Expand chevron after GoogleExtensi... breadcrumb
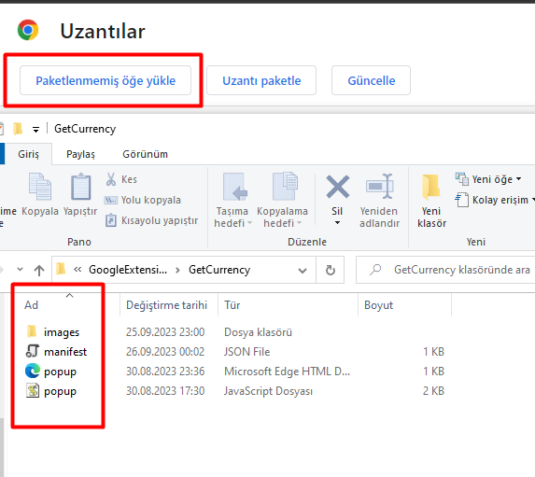535x477 pixels. pos(177,270)
